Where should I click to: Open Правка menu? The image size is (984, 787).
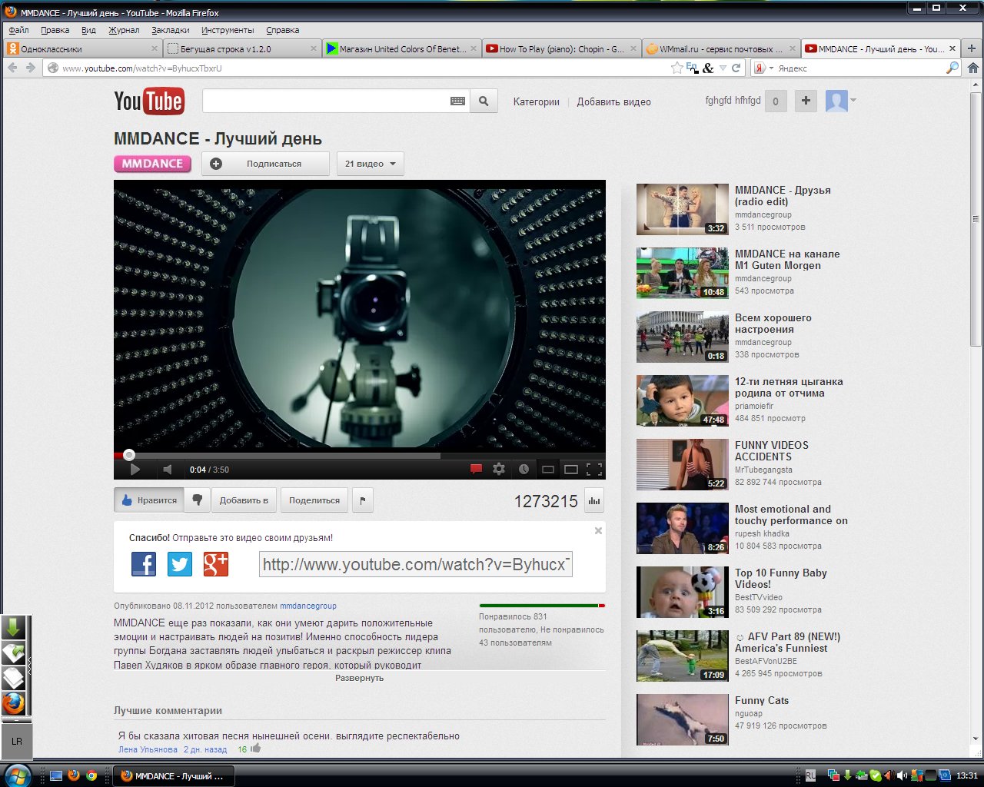click(55, 30)
